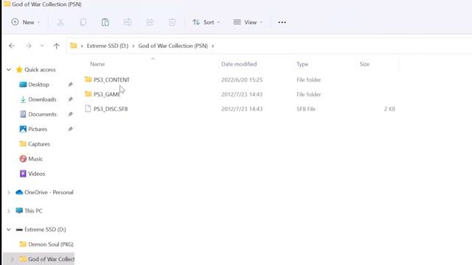
Task: Click the Rename icon in toolbar
Action: (128, 22)
